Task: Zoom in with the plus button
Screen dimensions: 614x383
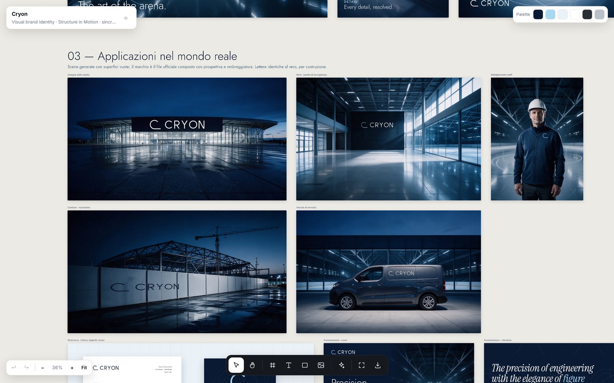Action: click(x=72, y=368)
